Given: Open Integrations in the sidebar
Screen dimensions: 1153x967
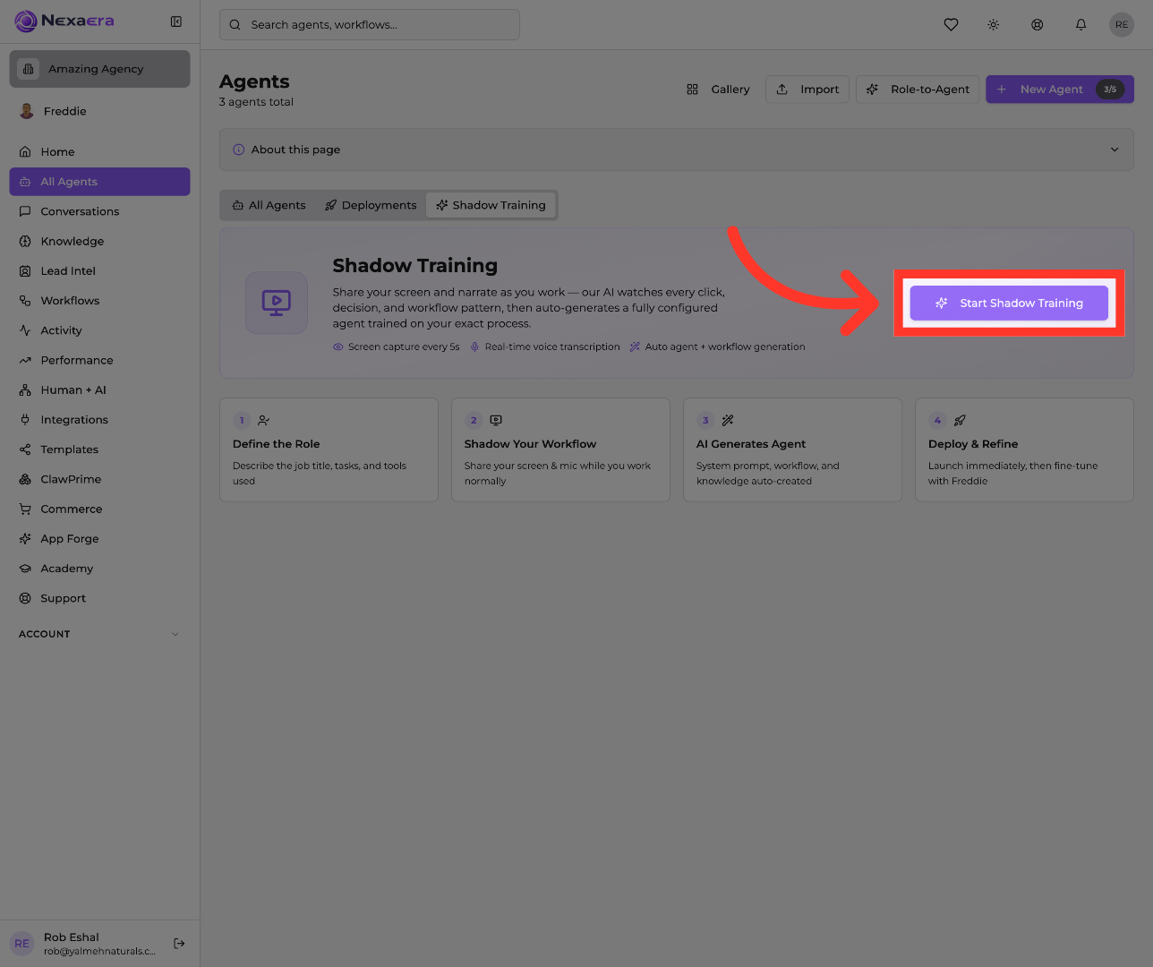Looking at the screenshot, I should click(x=99, y=420).
